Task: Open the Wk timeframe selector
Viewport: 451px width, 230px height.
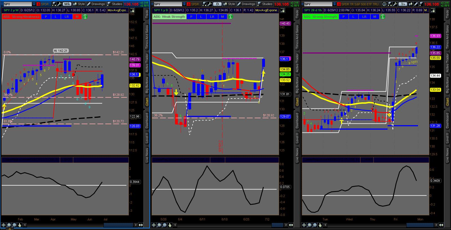Action: tap(67, 4)
